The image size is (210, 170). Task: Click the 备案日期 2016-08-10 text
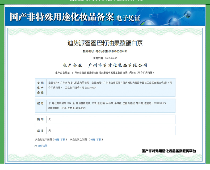tap(105, 58)
